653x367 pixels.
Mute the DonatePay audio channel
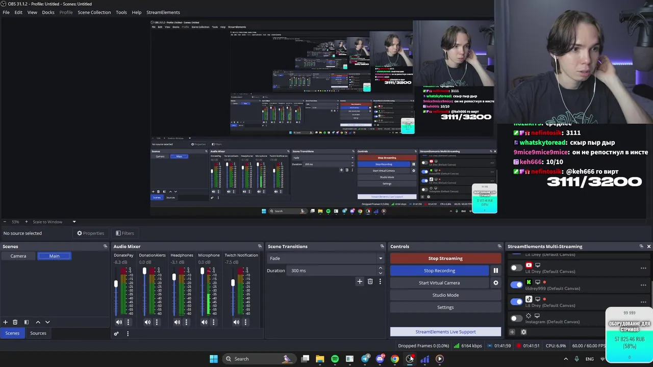click(119, 322)
